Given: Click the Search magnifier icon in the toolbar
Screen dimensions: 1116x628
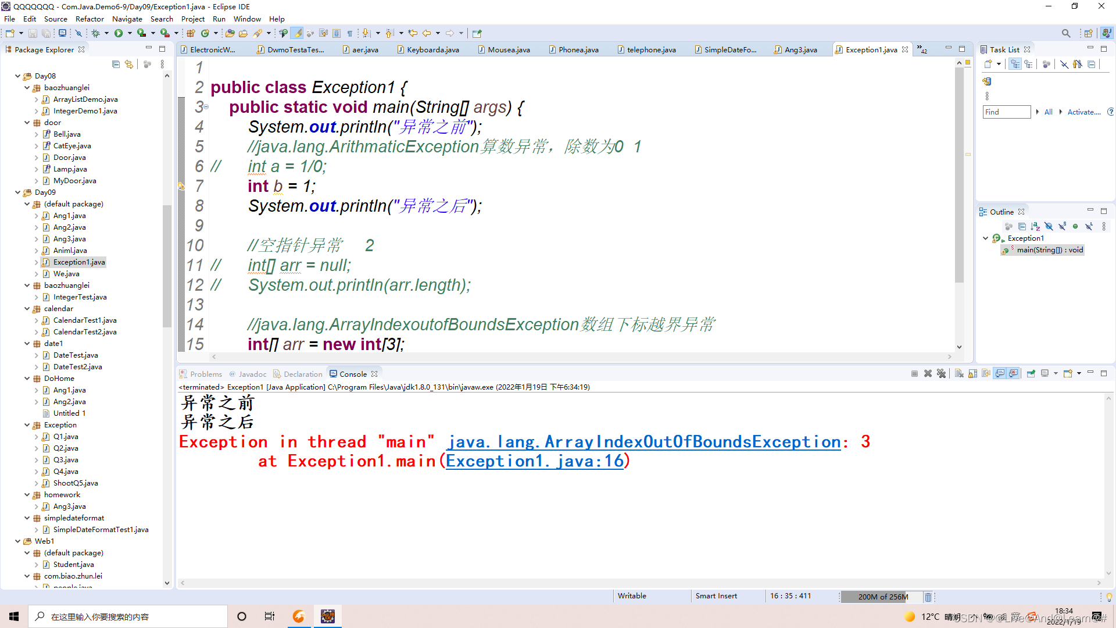Looking at the screenshot, I should point(1065,33).
